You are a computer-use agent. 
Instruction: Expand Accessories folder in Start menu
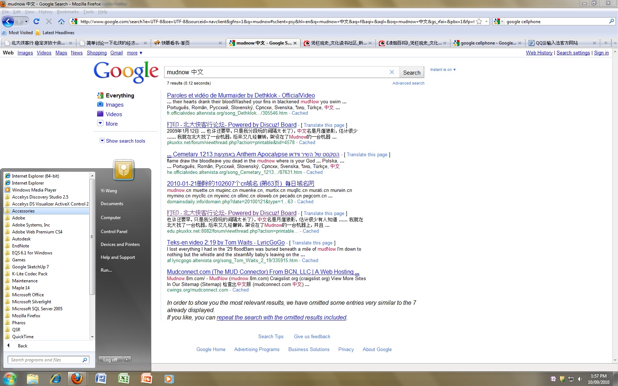(x=46, y=211)
